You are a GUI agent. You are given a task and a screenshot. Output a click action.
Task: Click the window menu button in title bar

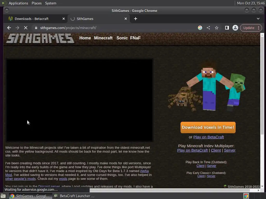click(7, 10)
